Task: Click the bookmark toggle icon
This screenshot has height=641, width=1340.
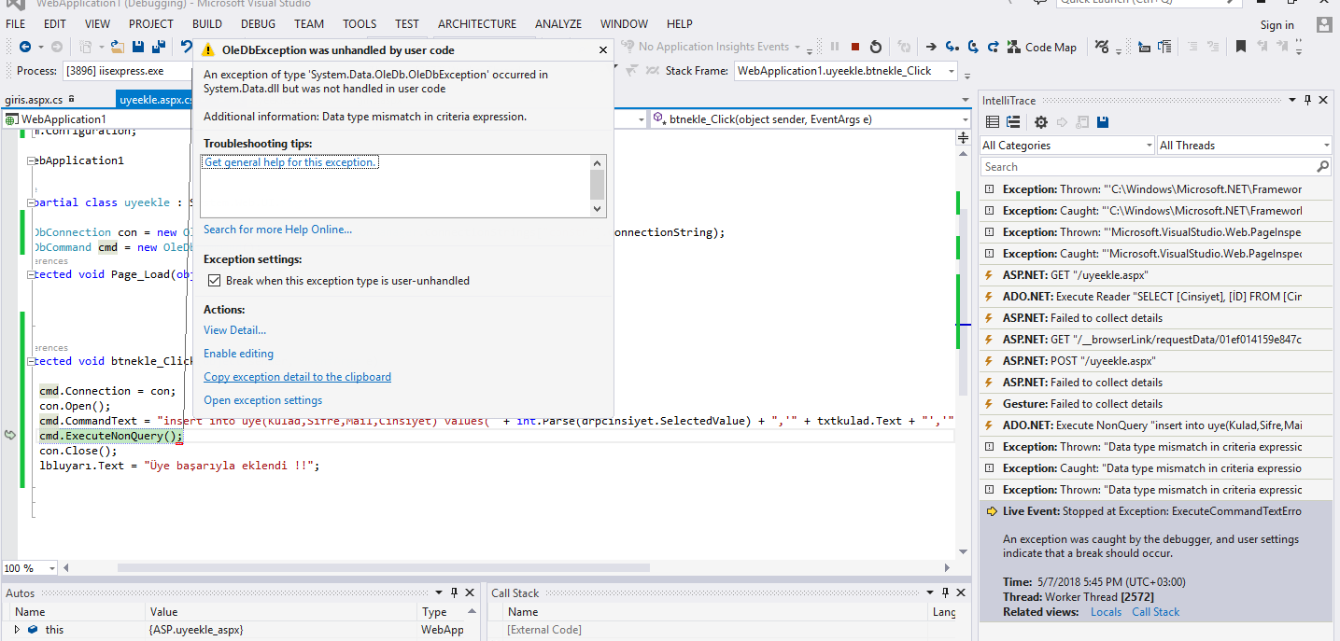Action: pyautogui.click(x=1240, y=47)
